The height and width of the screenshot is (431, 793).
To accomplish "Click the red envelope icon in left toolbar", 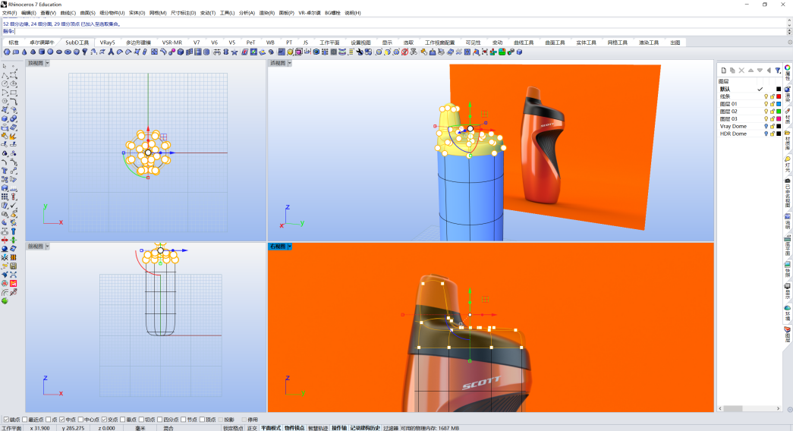I will pyautogui.click(x=13, y=283).
